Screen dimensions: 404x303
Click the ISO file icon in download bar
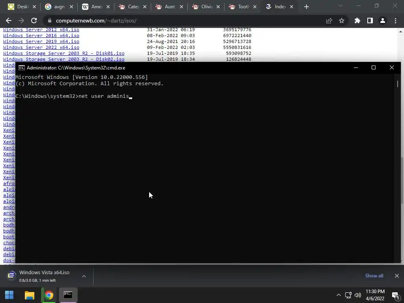click(x=11, y=275)
